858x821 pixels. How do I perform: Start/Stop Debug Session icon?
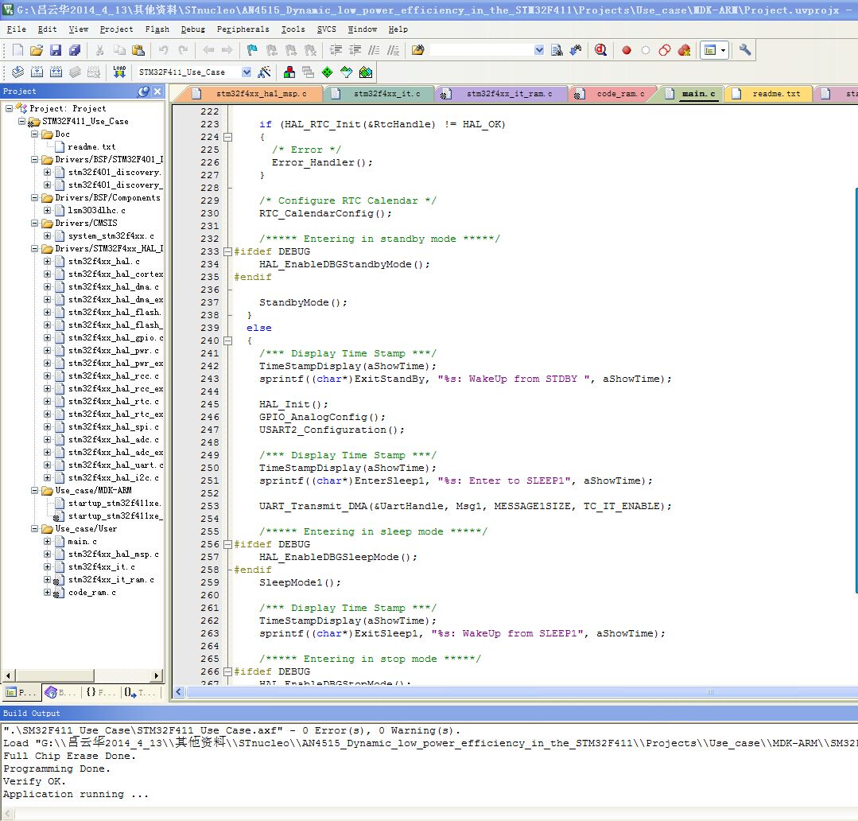600,50
